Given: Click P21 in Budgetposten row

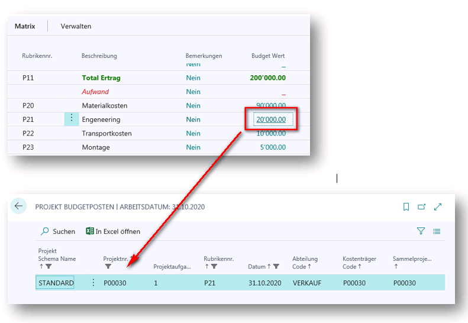Looking at the screenshot, I should pyautogui.click(x=209, y=283).
